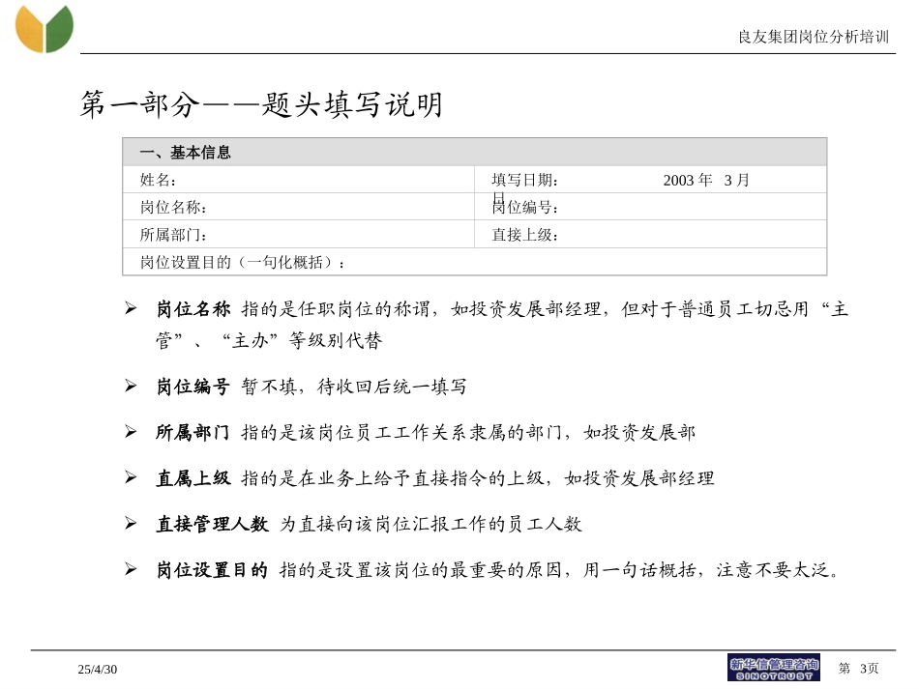Click the bold bullet heading 岗位名称
The height and width of the screenshot is (689, 919).
point(193,309)
